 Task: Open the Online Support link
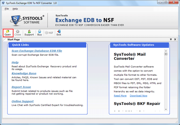point(22,101)
